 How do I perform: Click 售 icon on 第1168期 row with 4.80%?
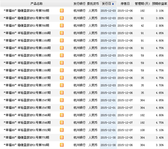pos(62,63)
